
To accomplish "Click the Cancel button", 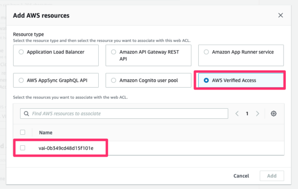I will point(241,176).
